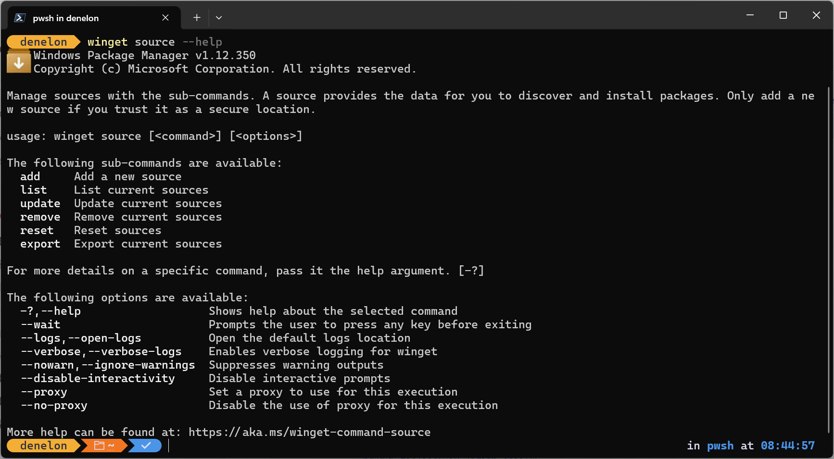834x459 pixels.
Task: Click the --disable-interactivity option text
Action: 98,378
